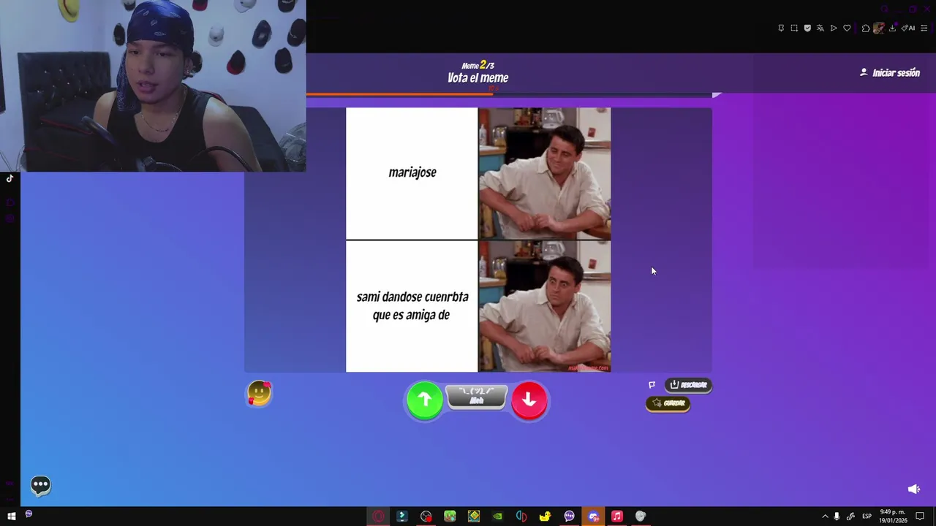The image size is (936, 526).
Task: Open the AI assistant icon
Action: (x=908, y=28)
